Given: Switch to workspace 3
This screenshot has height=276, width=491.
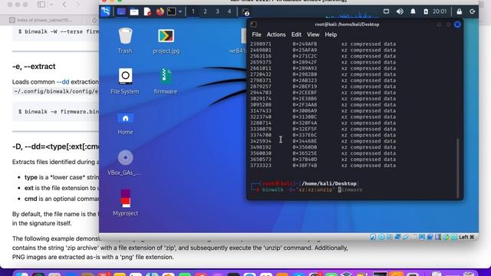Looking at the screenshot, I should click(x=217, y=11).
